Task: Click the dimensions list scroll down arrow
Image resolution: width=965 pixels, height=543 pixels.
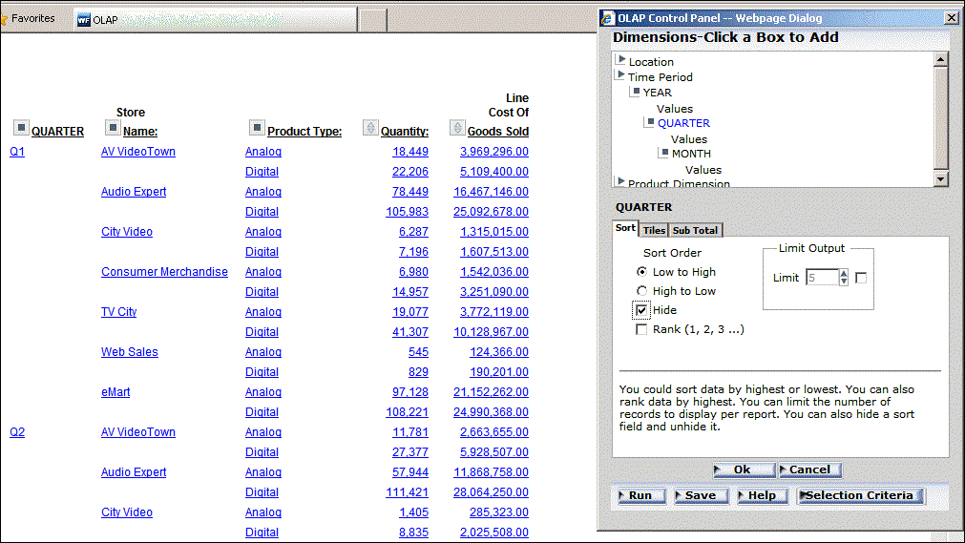Action: click(x=940, y=179)
